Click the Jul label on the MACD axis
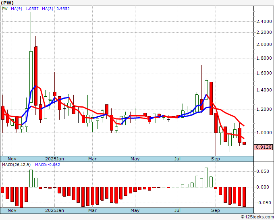The width and height of the screenshot is (274, 220). pos(177,211)
